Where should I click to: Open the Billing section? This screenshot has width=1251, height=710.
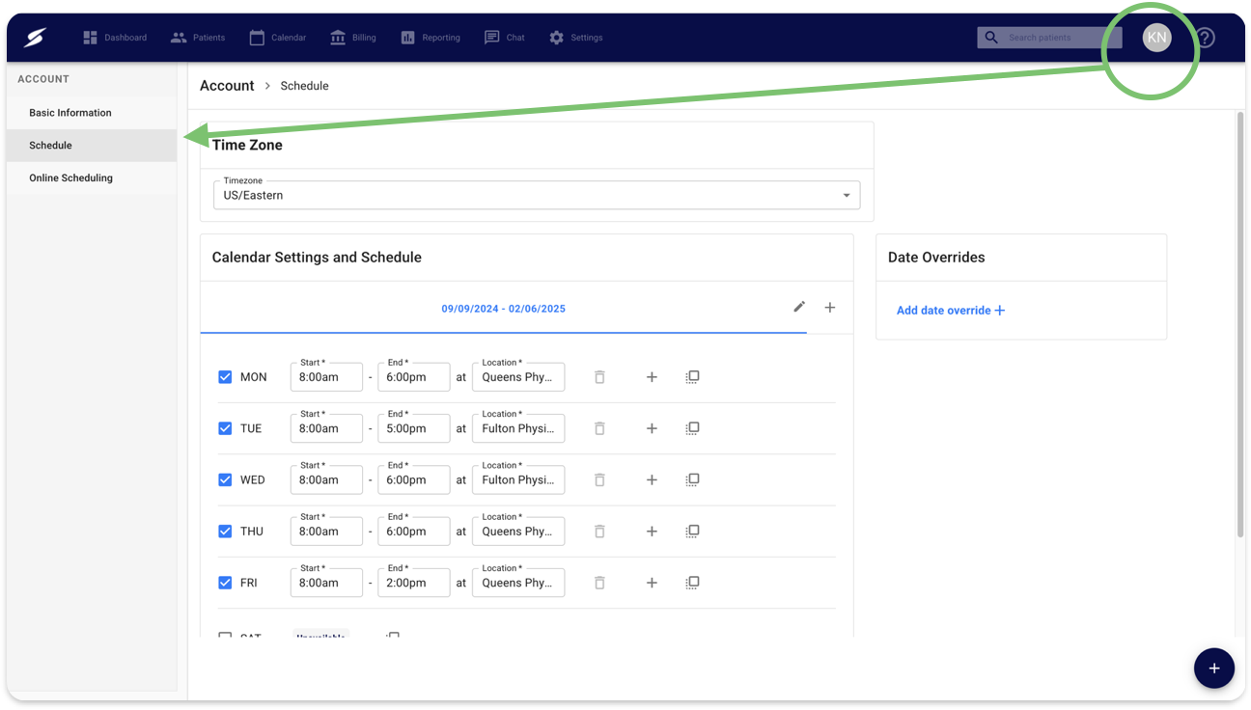[353, 38]
